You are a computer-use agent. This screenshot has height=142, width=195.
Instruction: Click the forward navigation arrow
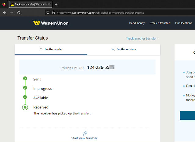12,12
